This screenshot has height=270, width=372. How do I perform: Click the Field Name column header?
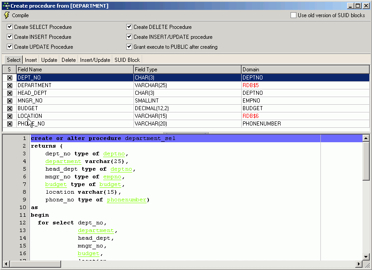(75, 70)
